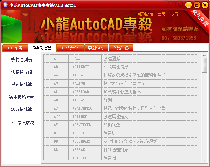Open 实用技巧分享 in the sidebar

pyautogui.click(x=21, y=97)
